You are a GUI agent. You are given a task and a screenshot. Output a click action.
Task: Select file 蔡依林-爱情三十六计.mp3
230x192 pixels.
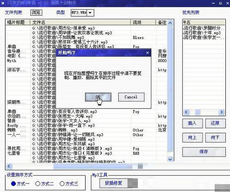tap(70, 42)
